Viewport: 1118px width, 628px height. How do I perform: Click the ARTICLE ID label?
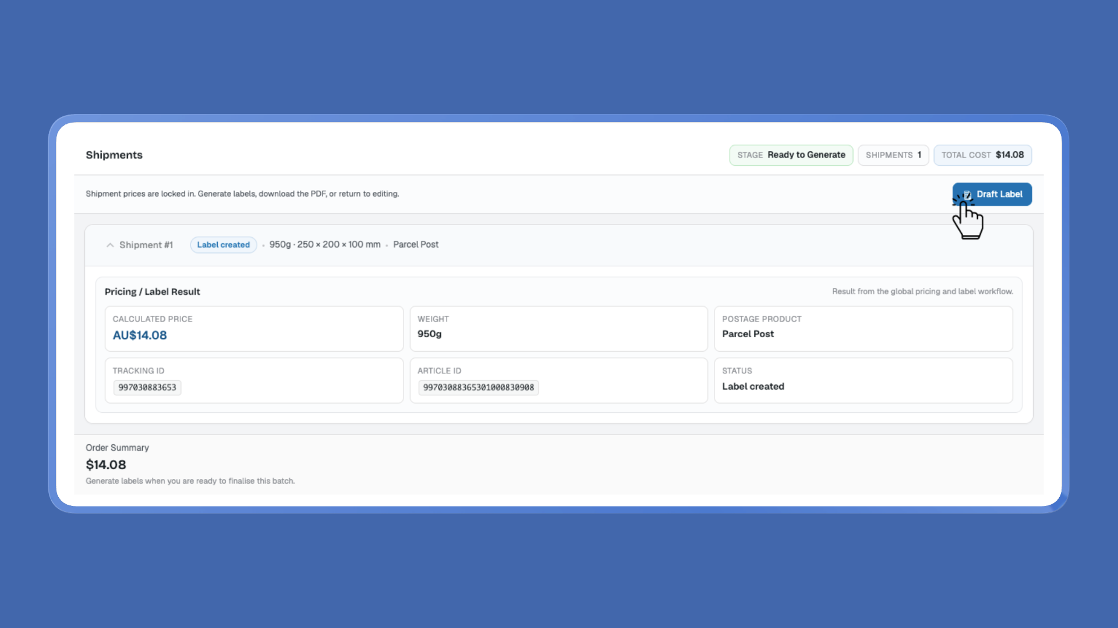439,371
